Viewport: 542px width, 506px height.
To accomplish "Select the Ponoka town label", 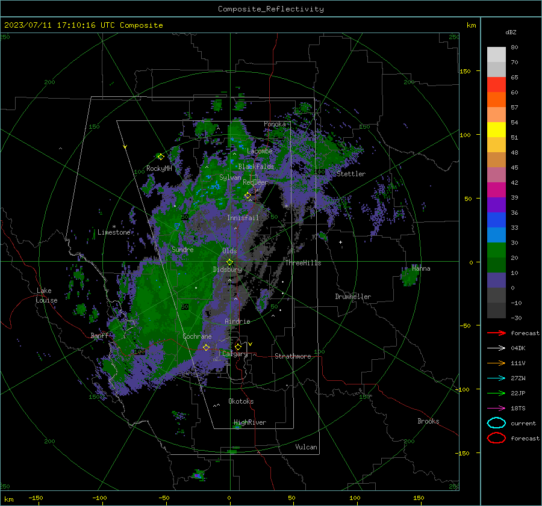I will [x=275, y=124].
